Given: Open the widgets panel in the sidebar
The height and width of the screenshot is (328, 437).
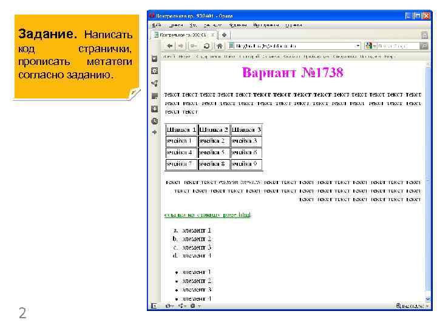Looking at the screenshot, I should tap(154, 71).
